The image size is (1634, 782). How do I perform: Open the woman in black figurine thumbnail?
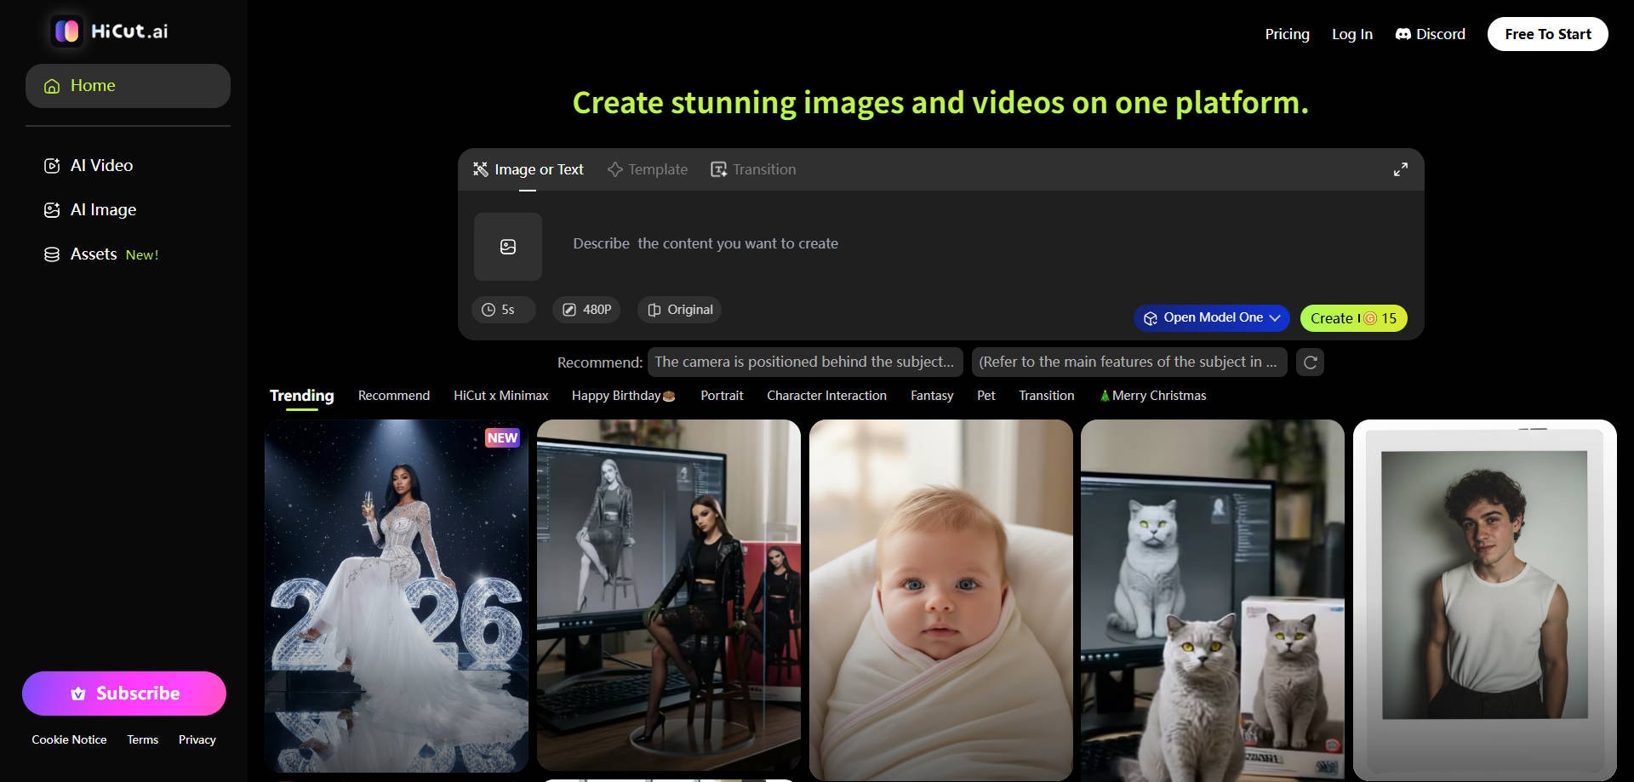click(669, 596)
